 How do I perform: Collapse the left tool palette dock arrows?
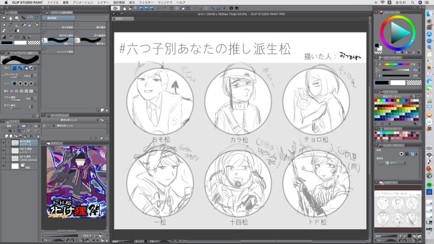(x=2, y=8)
